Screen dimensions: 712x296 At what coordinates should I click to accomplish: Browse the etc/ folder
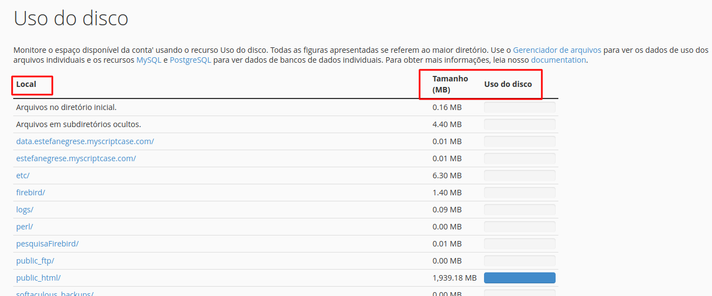pos(23,176)
